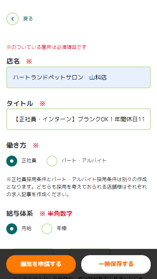Click the 年俸 option label text

click(62, 228)
